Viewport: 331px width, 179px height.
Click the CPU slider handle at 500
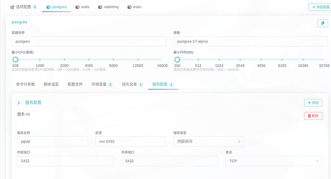15,60
